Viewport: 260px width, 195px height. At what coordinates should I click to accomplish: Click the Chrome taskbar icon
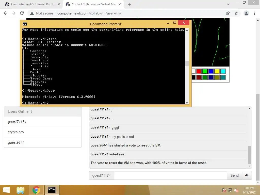point(36,190)
